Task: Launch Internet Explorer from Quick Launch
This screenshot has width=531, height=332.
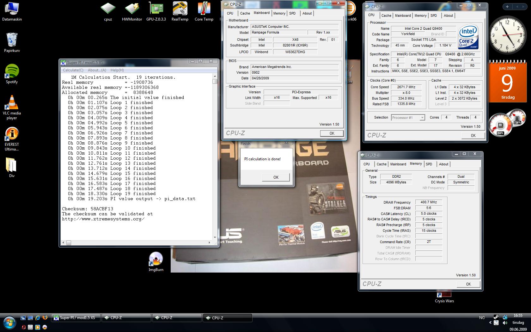Action: pos(38,318)
